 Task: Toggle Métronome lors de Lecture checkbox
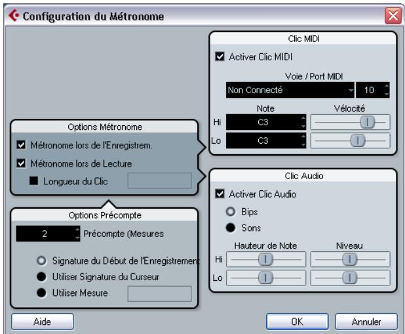tap(21, 163)
